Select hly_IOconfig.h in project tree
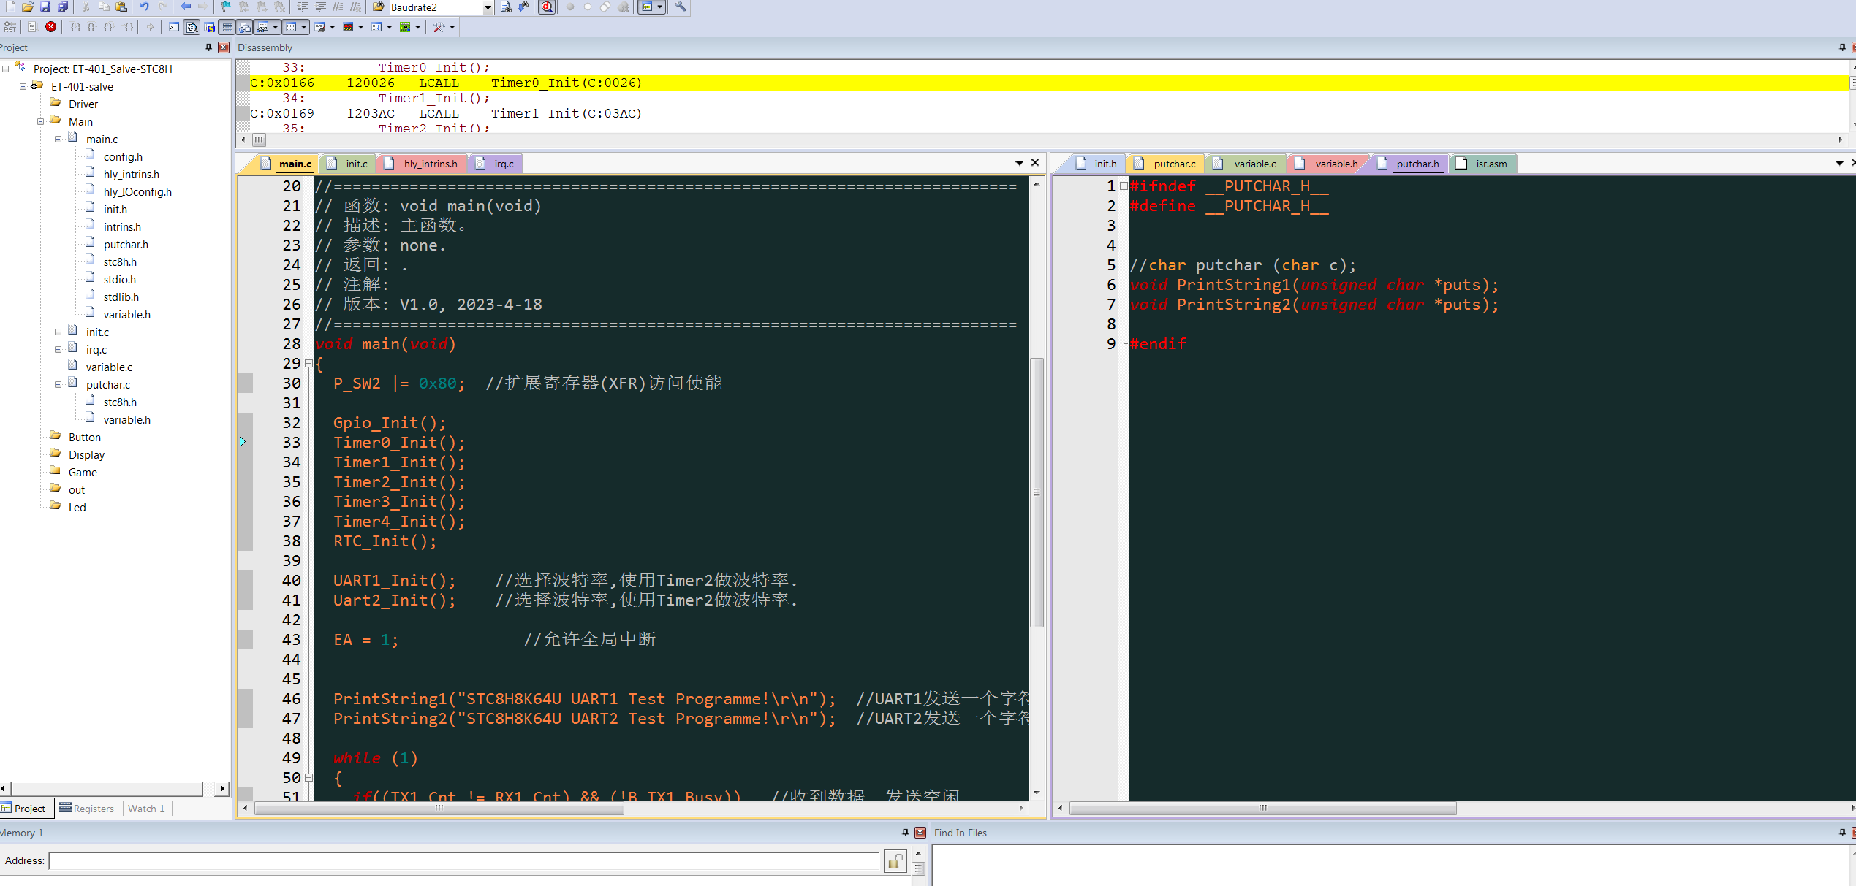Viewport: 1856px width, 886px height. click(x=137, y=191)
